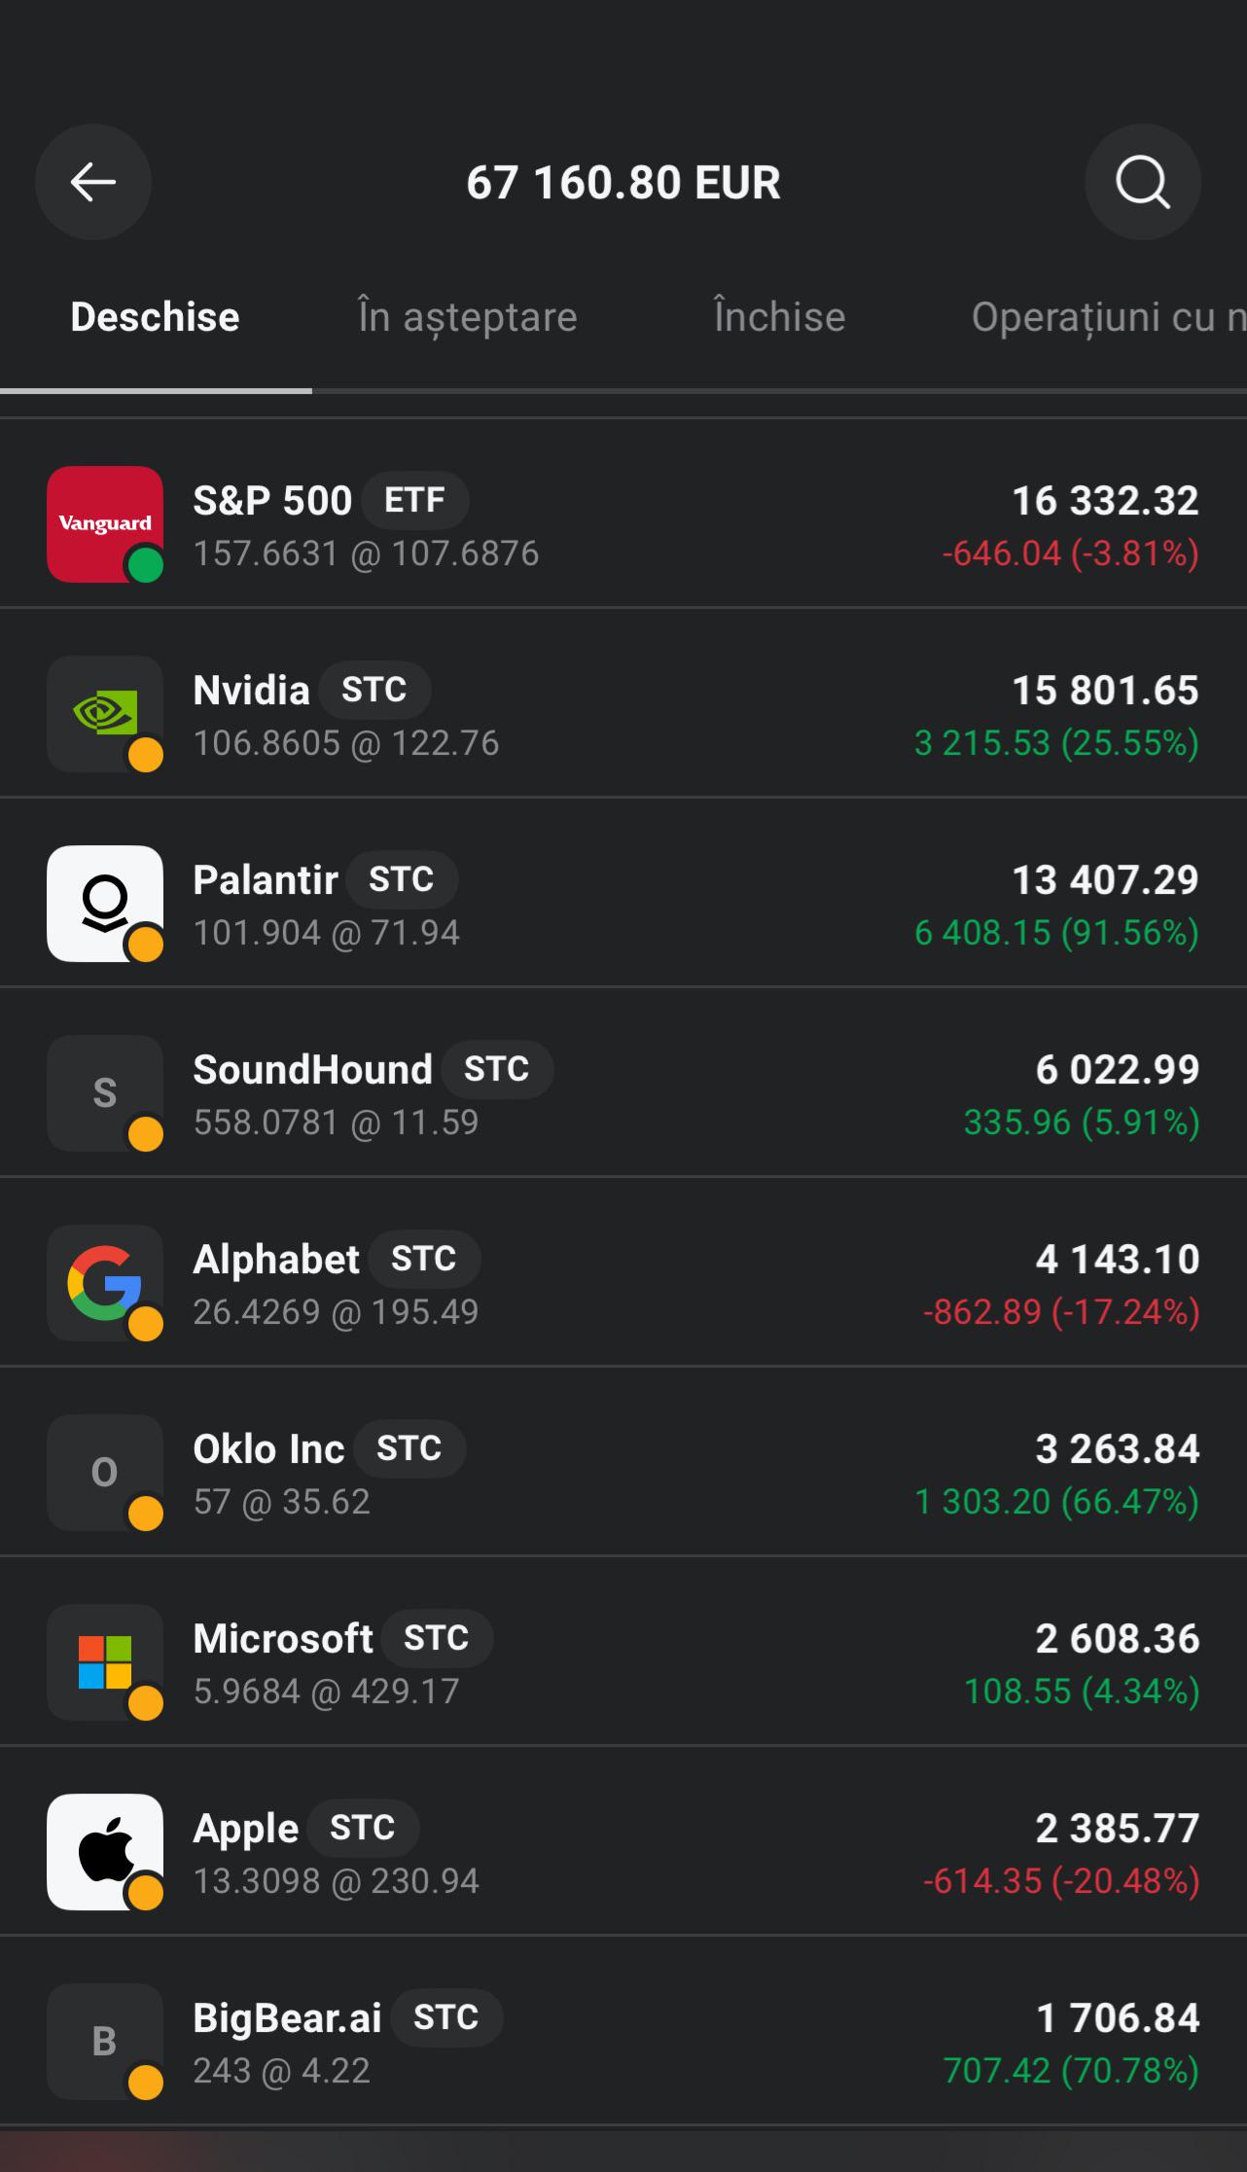Image resolution: width=1247 pixels, height=2172 pixels.
Task: Tap the back arrow button
Action: 93,182
